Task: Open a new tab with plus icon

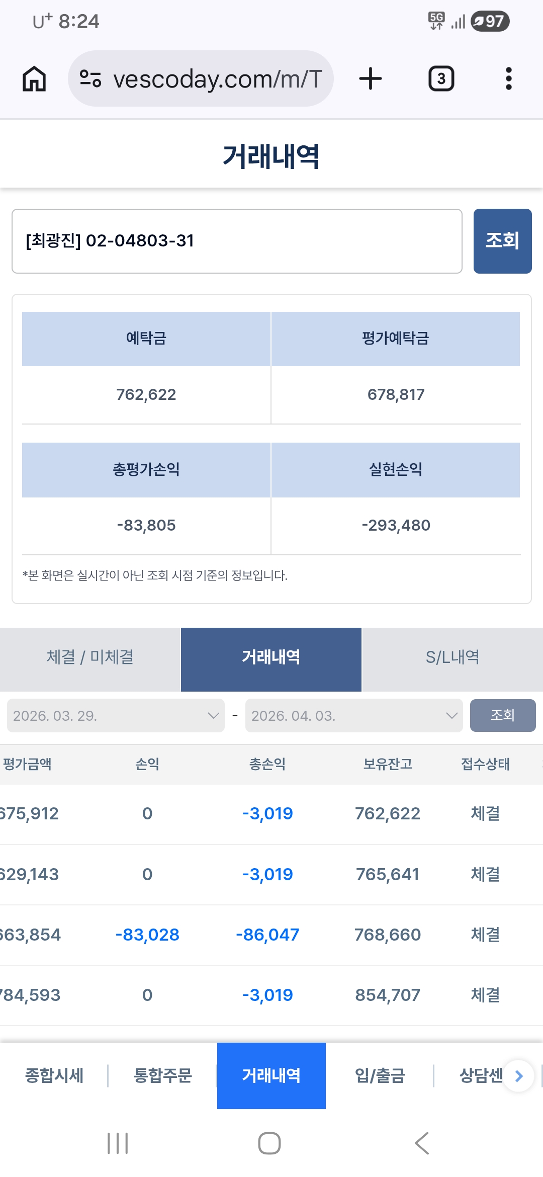Action: [x=371, y=79]
